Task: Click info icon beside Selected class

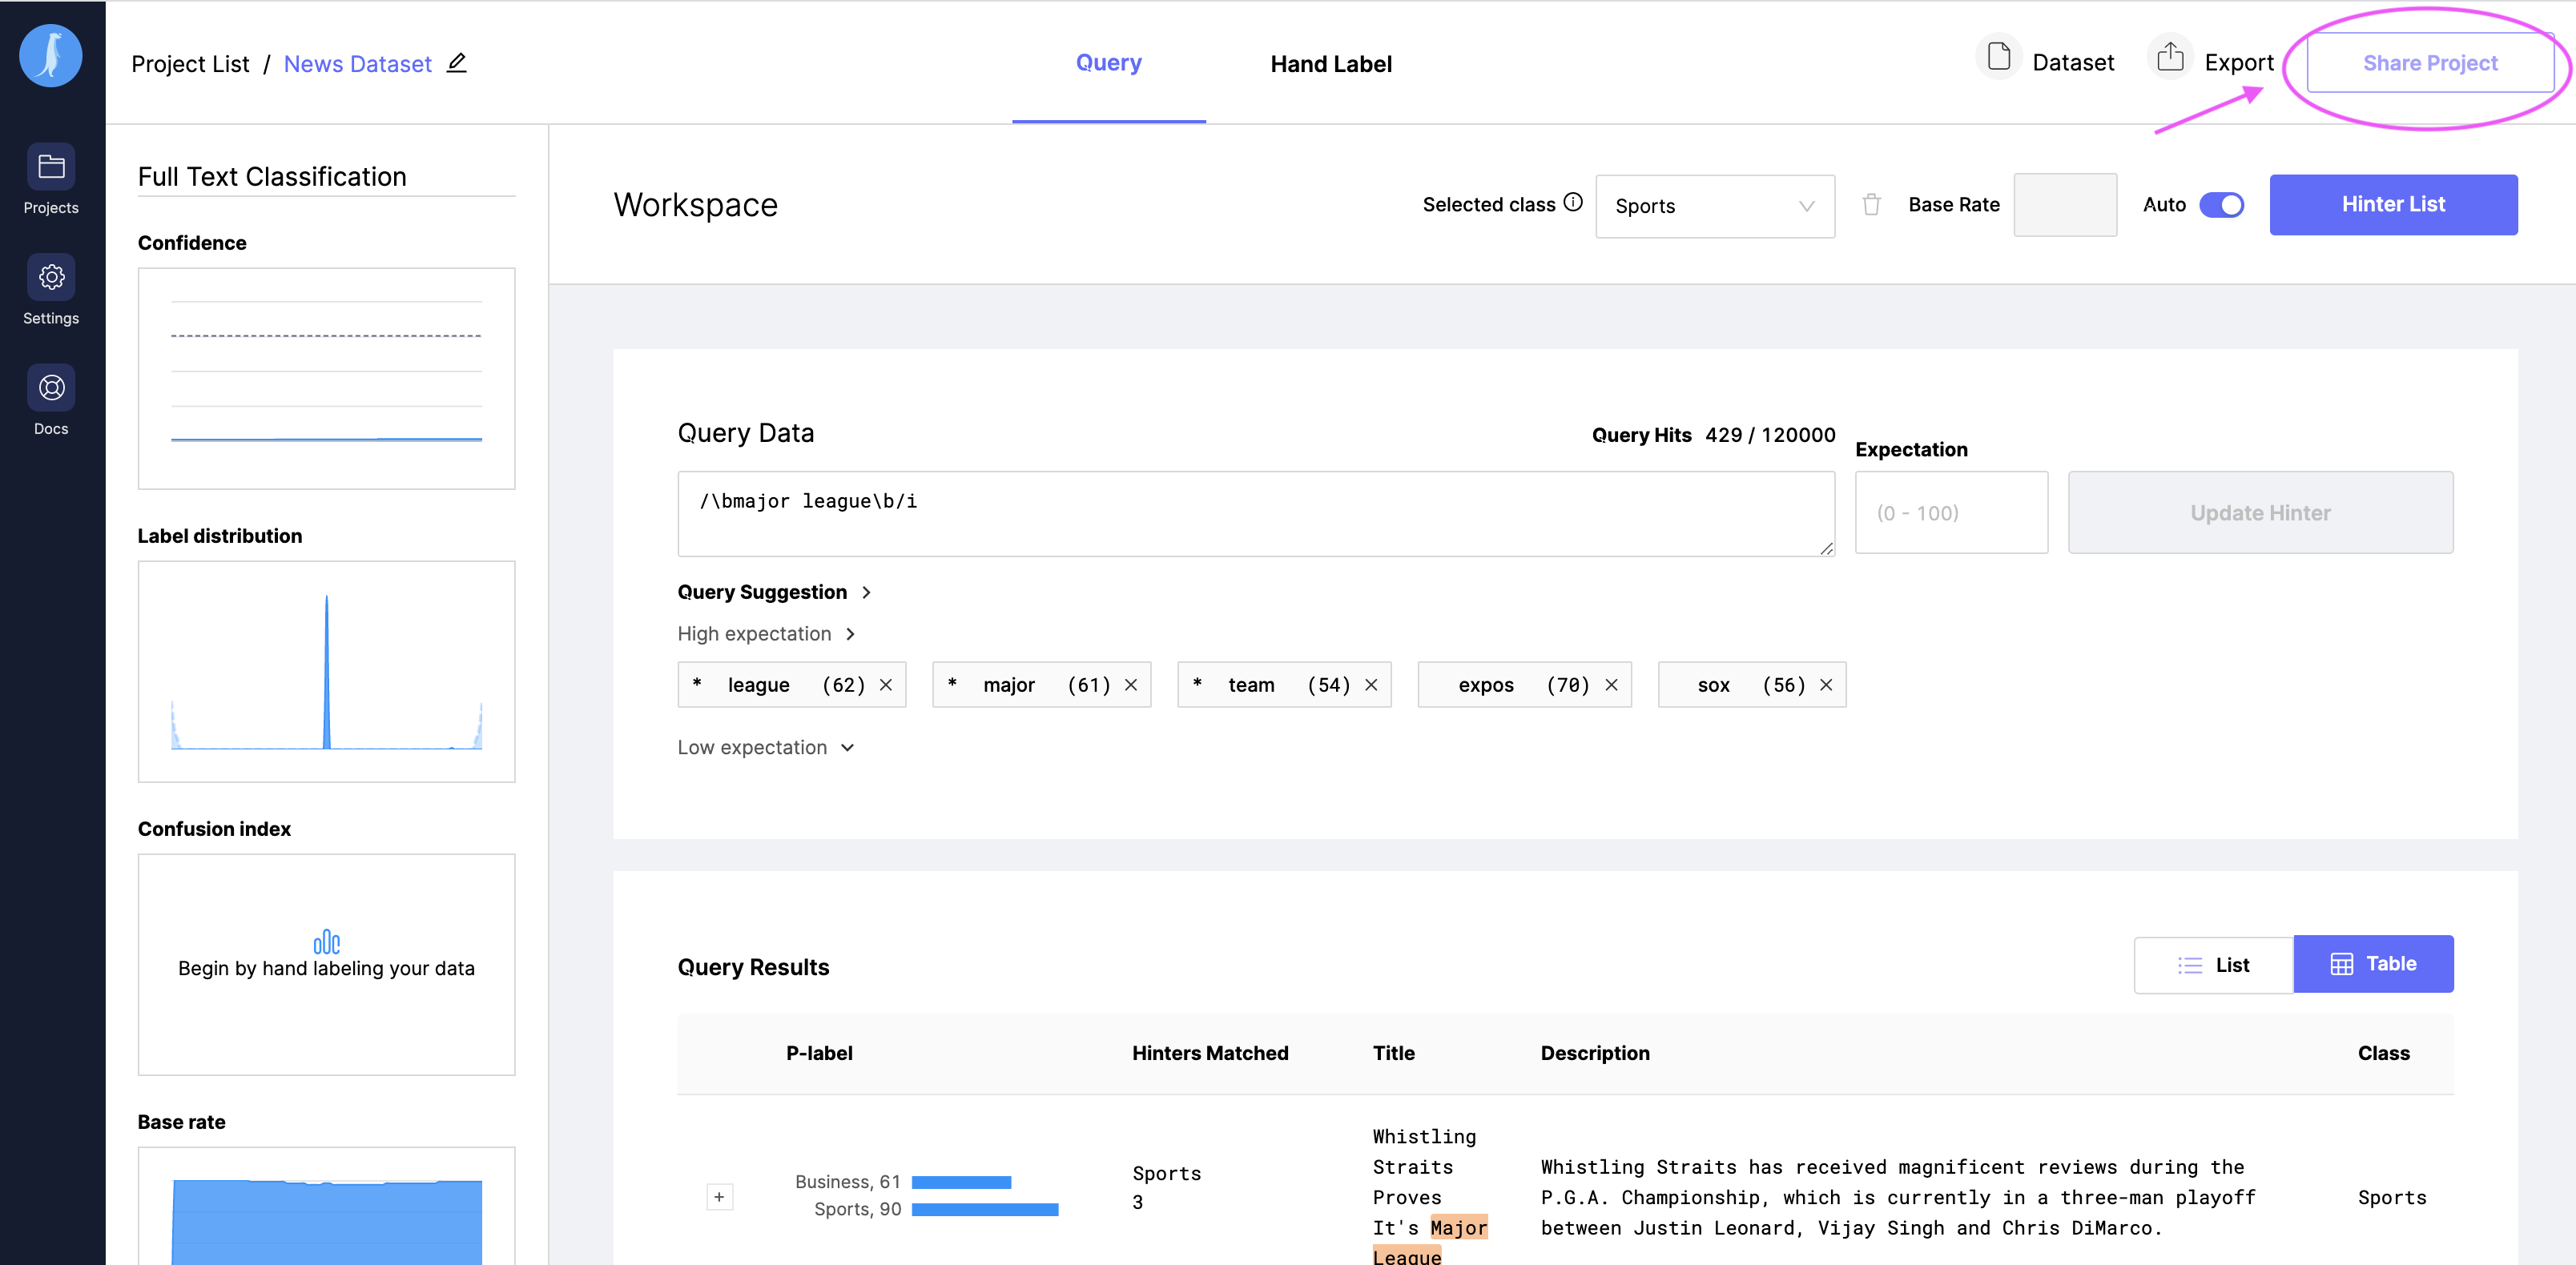Action: tap(1573, 203)
